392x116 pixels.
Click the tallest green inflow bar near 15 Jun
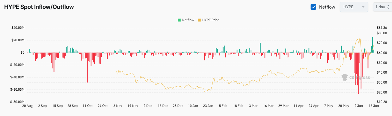coord(373,45)
